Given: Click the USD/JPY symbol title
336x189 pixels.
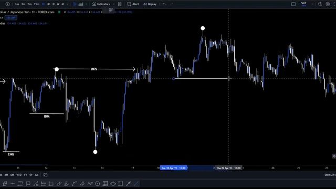Looking at the screenshot, I should tap(27, 12).
